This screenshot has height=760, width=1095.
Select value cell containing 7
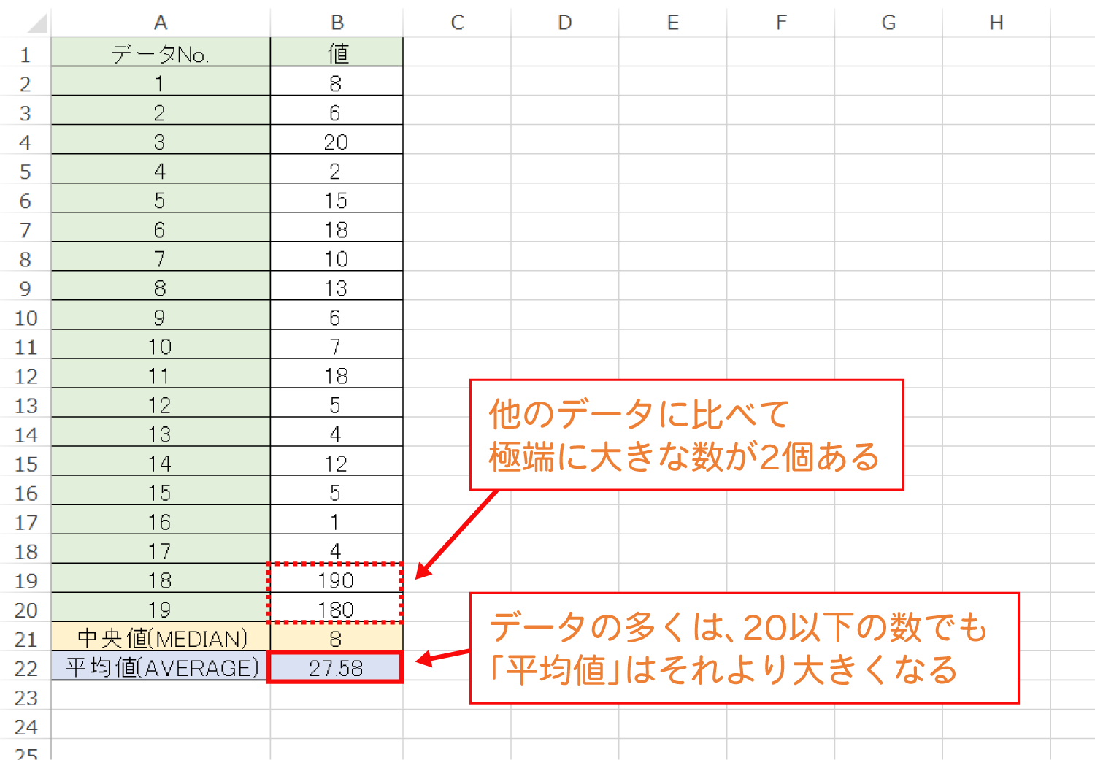337,345
